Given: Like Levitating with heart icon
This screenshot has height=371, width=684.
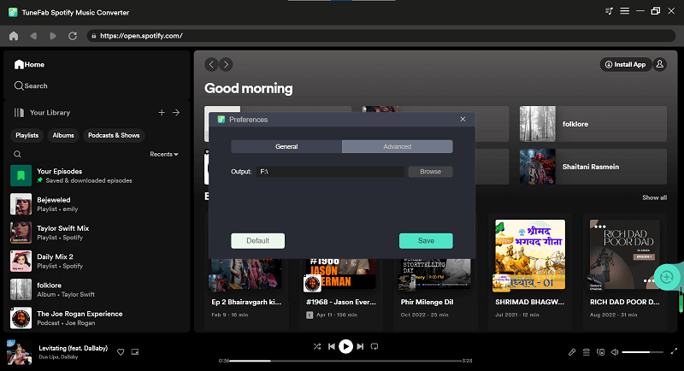Looking at the screenshot, I should click(x=121, y=352).
